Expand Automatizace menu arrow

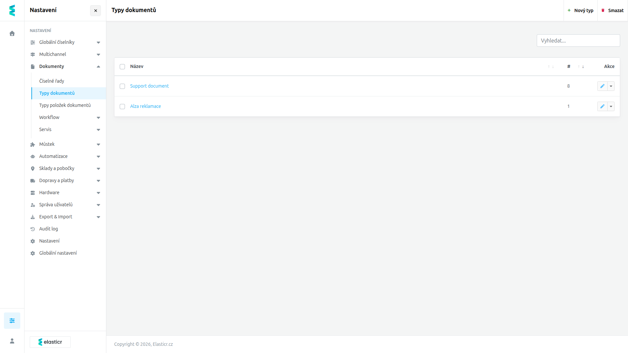[98, 157]
